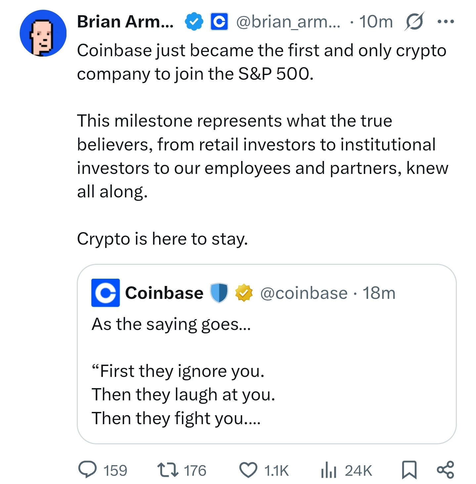The height and width of the screenshot is (484, 476).
Task: Open Brian Armstrong's profile avatar
Action: point(43,32)
